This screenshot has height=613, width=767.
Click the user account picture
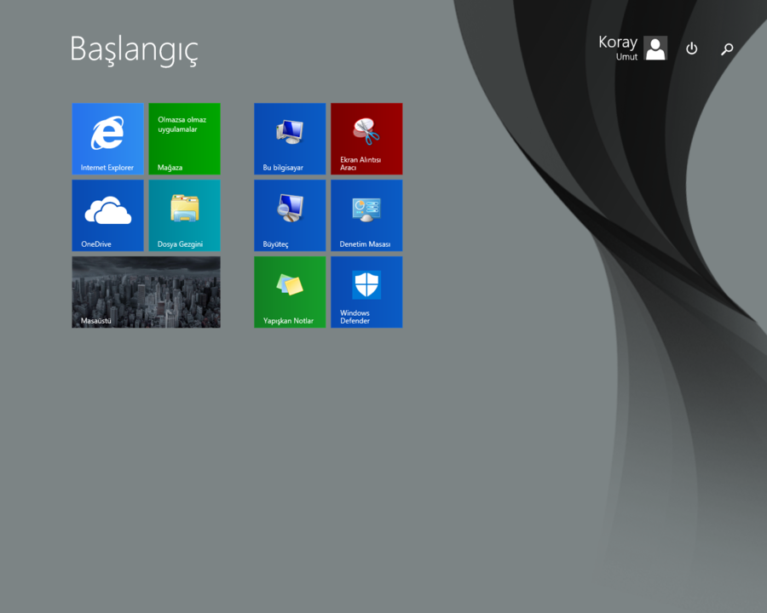[x=655, y=48]
